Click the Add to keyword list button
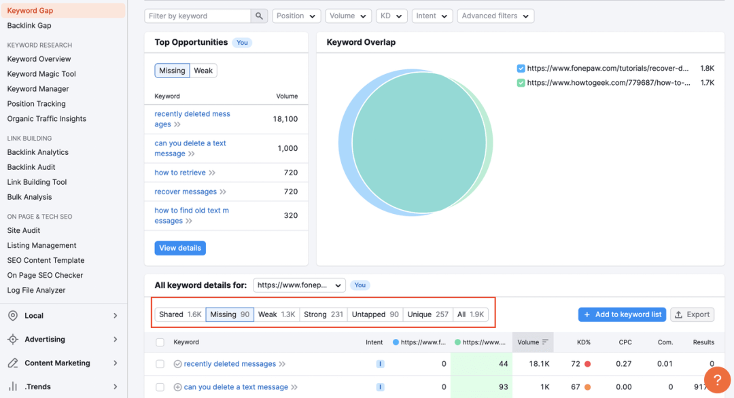Image resolution: width=734 pixels, height=398 pixels. [623, 314]
